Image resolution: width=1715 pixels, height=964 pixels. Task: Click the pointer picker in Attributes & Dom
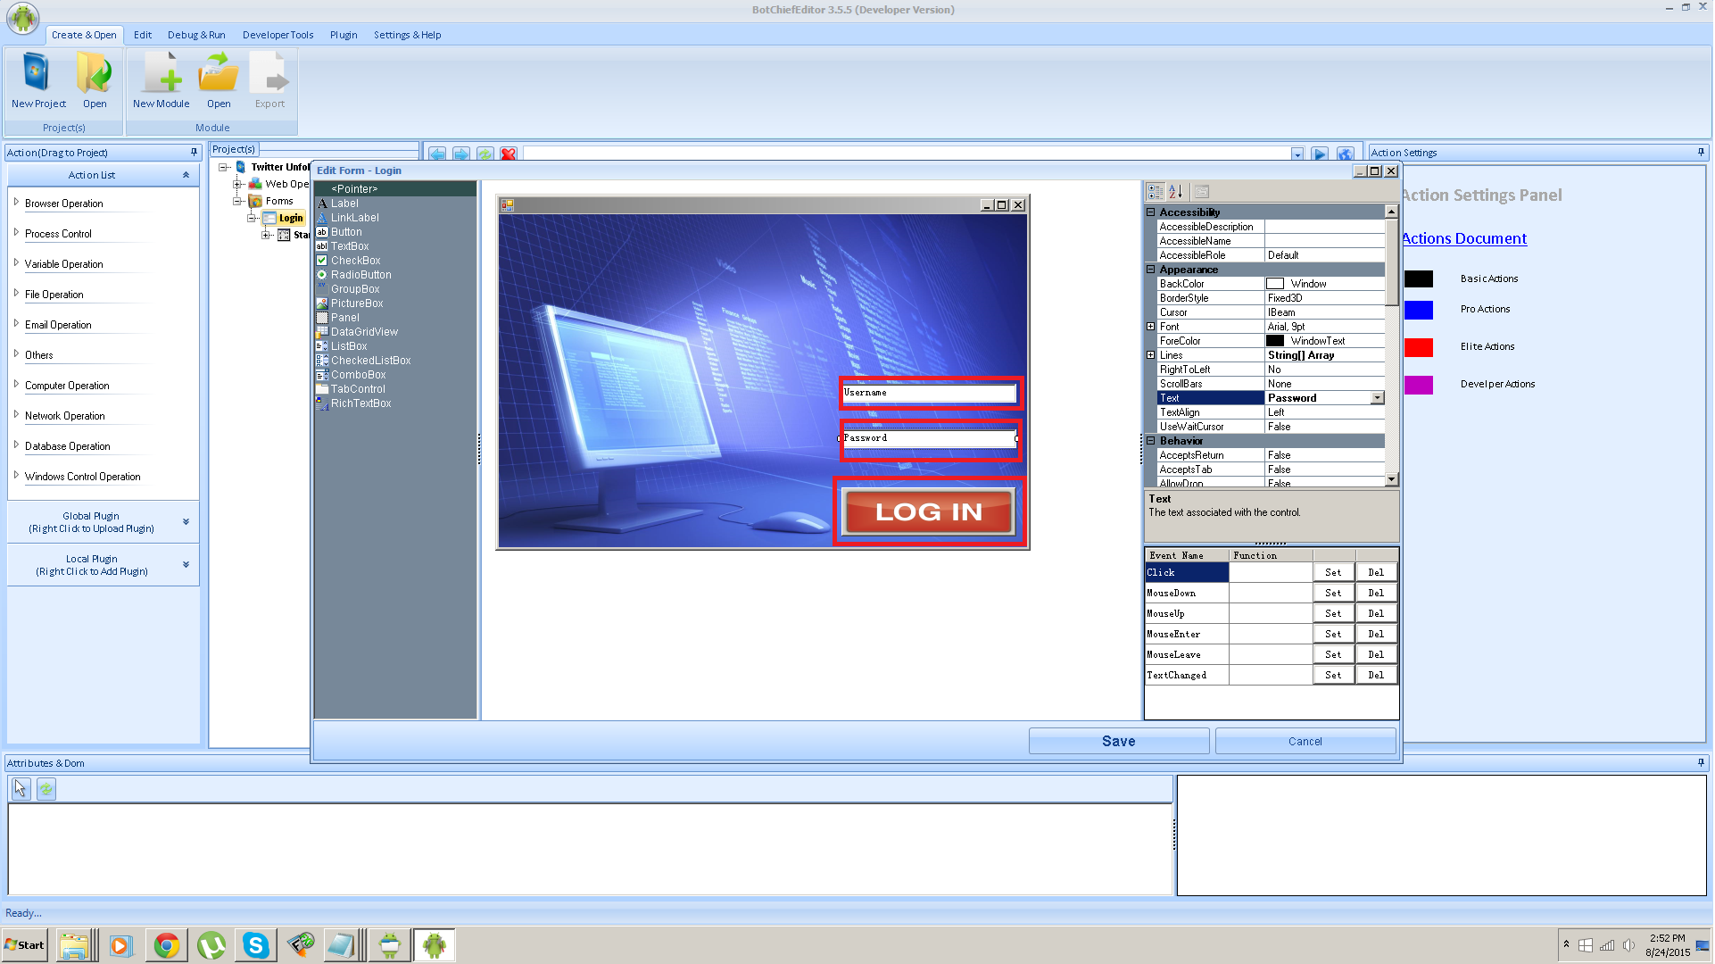click(21, 789)
